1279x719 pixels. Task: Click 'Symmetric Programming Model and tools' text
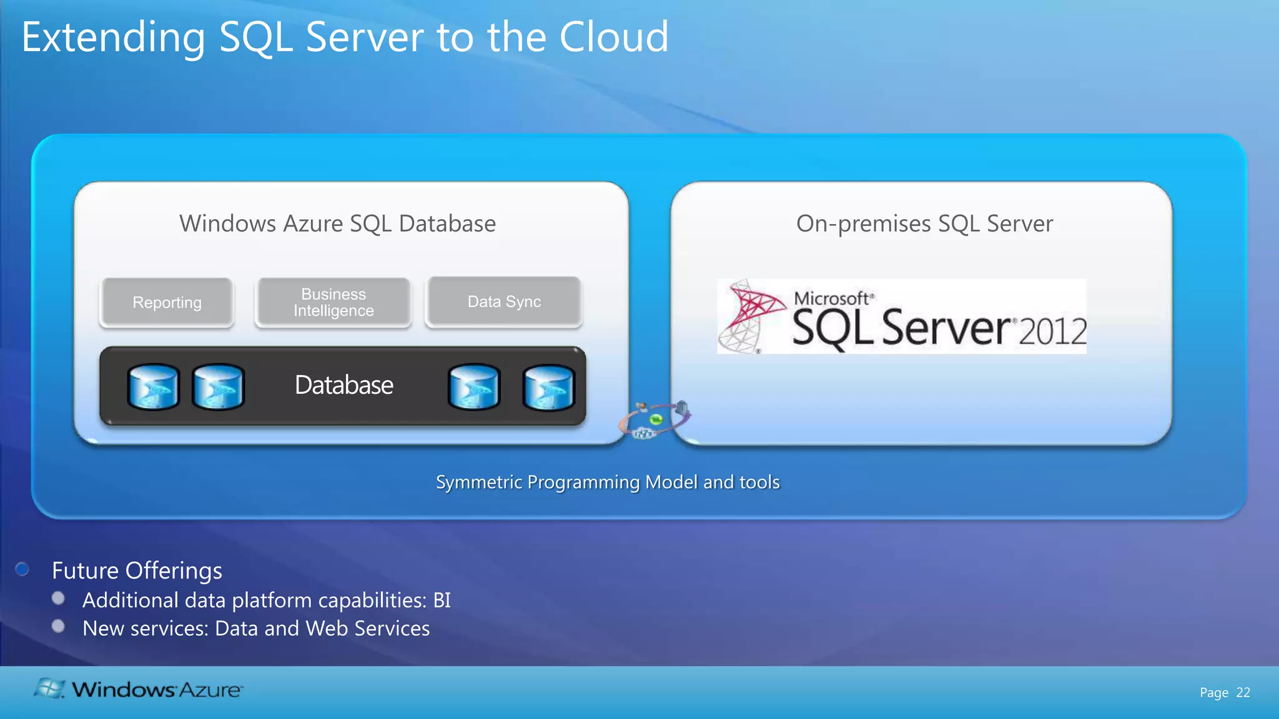[608, 482]
